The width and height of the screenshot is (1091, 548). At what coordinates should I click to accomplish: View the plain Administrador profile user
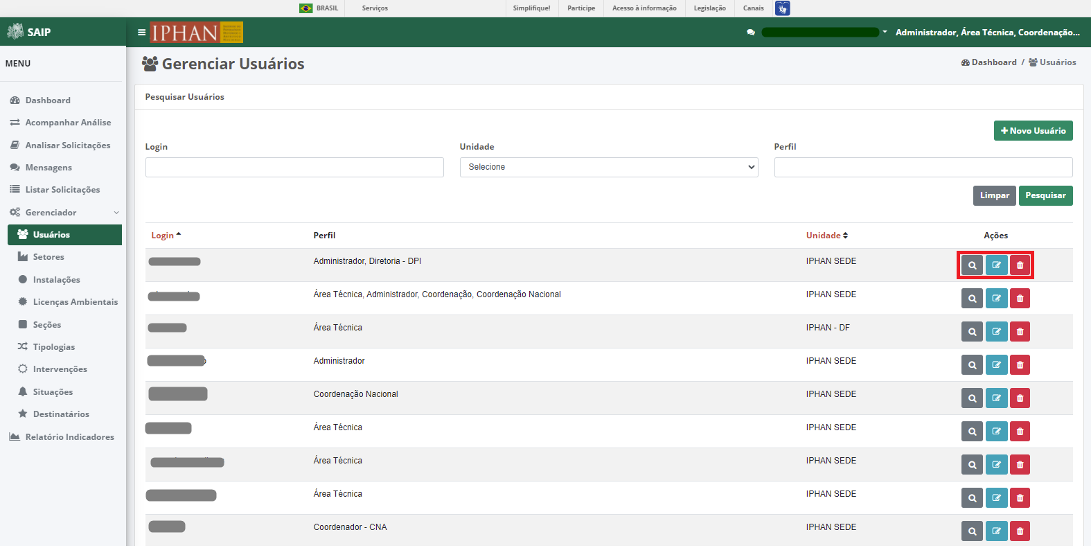click(972, 365)
